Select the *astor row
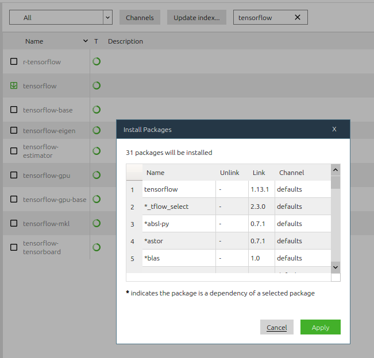The image size is (374, 358). pyautogui.click(x=229, y=241)
